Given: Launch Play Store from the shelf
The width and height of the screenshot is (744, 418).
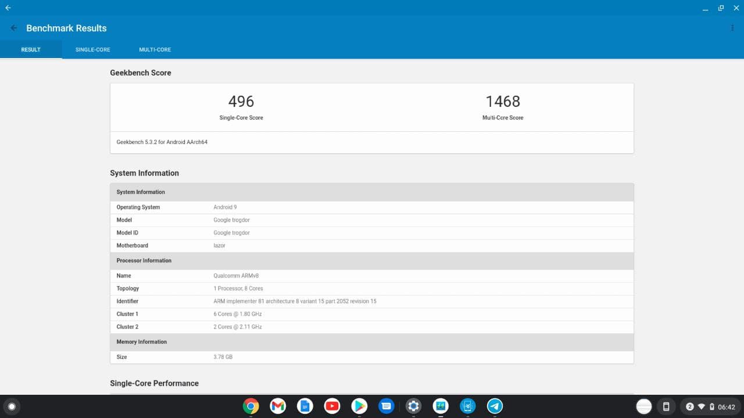Looking at the screenshot, I should pos(359,406).
